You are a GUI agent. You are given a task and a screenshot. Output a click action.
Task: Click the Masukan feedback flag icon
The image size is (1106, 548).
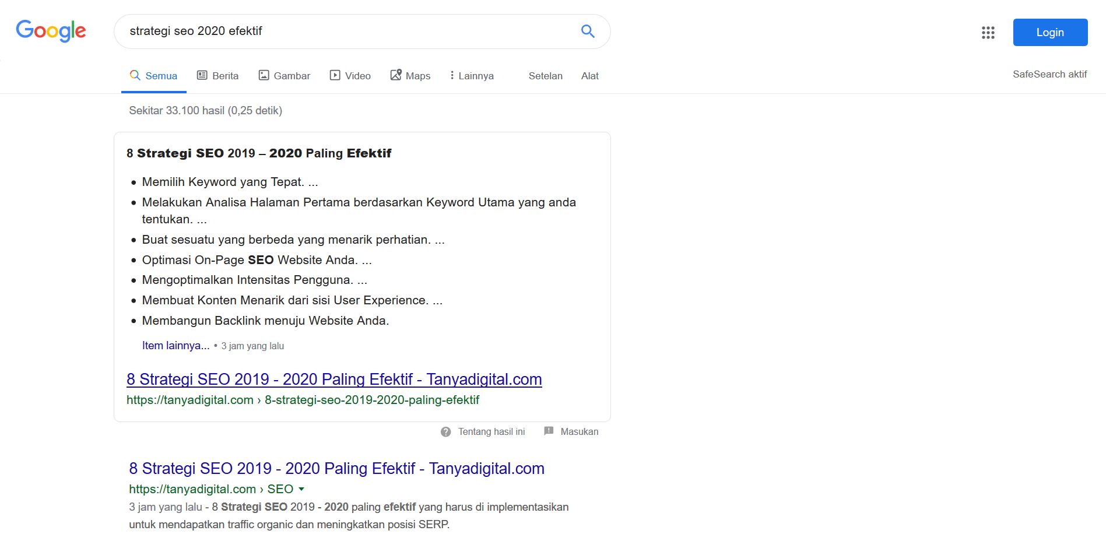click(x=549, y=431)
